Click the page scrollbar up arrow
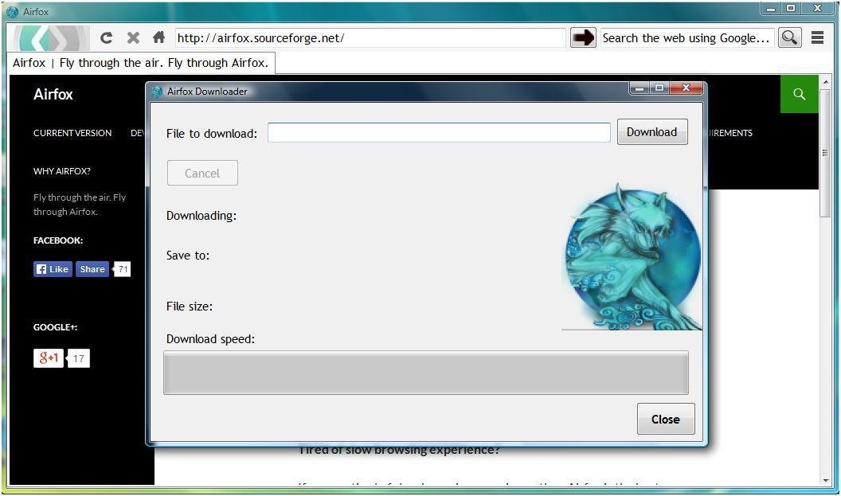 (x=825, y=81)
